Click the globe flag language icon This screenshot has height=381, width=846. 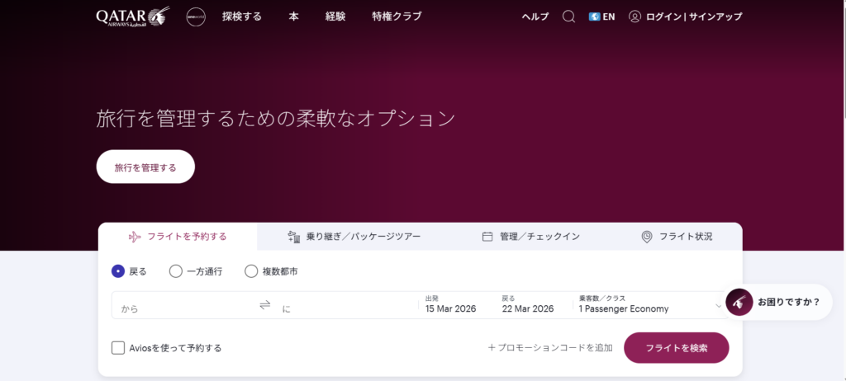coord(594,16)
